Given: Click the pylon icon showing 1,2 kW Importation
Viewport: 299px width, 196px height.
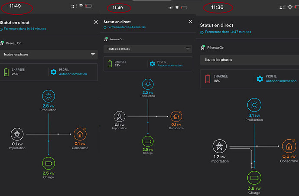Looking at the screenshot, I should point(219,147).
